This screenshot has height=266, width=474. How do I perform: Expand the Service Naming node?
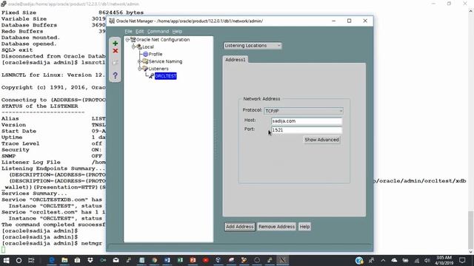click(x=139, y=61)
